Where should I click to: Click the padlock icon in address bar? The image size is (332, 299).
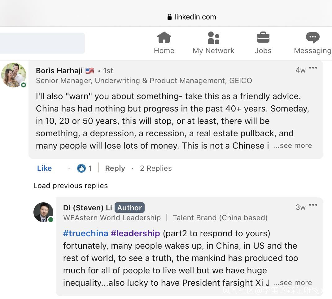169,17
